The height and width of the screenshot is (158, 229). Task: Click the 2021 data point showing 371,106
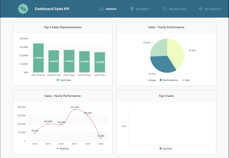[x=74, y=110]
